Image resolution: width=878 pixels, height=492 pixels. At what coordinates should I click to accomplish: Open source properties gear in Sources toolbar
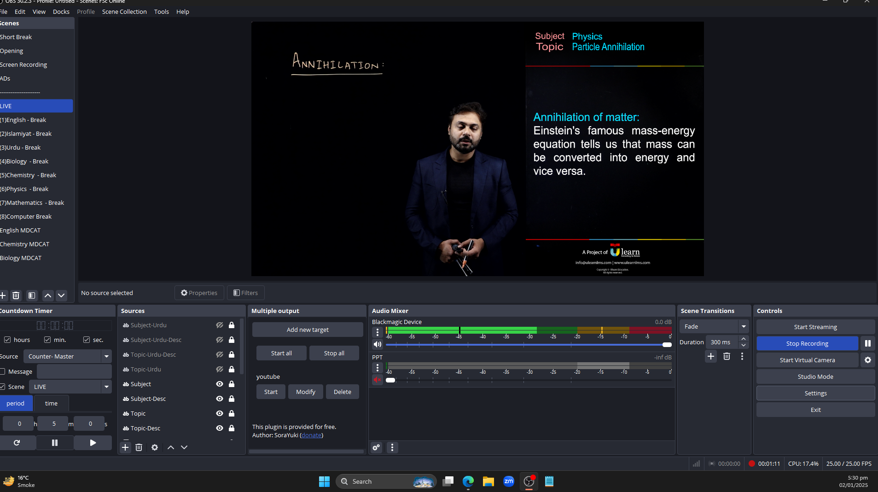tap(155, 447)
